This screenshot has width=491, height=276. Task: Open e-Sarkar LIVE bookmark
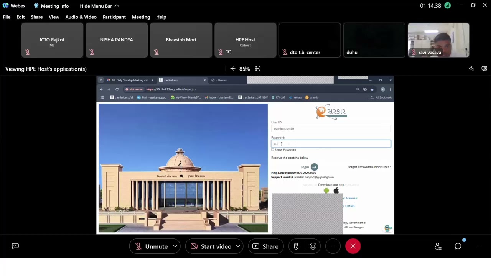click(x=122, y=97)
